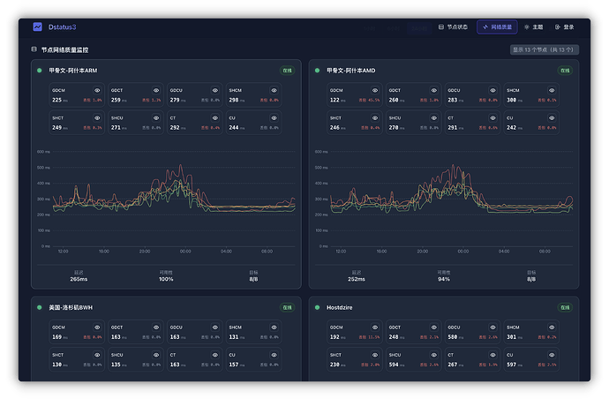Hide CU target in 美国-洛杉矶BWH card
The width and height of the screenshot is (609, 399).
[274, 355]
